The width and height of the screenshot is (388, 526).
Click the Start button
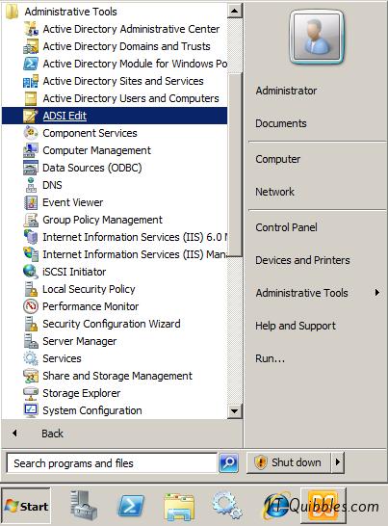coord(26,506)
